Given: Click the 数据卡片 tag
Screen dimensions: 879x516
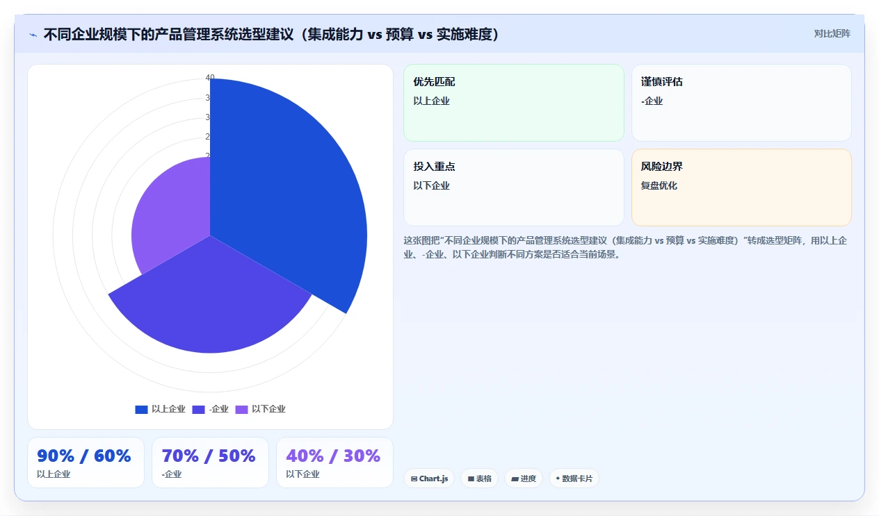Looking at the screenshot, I should (x=574, y=478).
